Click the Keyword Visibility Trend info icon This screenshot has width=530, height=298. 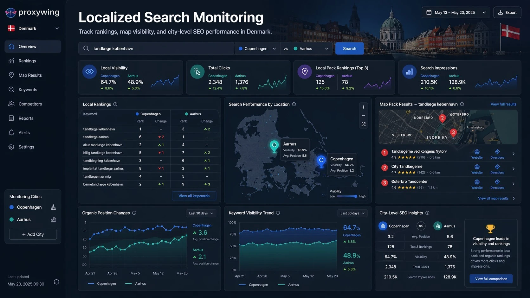tap(278, 213)
